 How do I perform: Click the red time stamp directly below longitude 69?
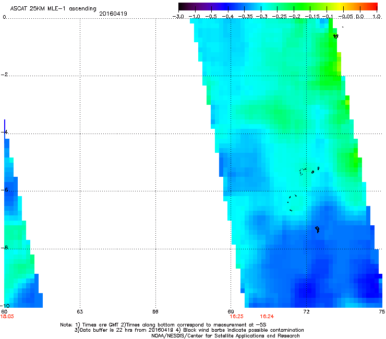click(237, 317)
